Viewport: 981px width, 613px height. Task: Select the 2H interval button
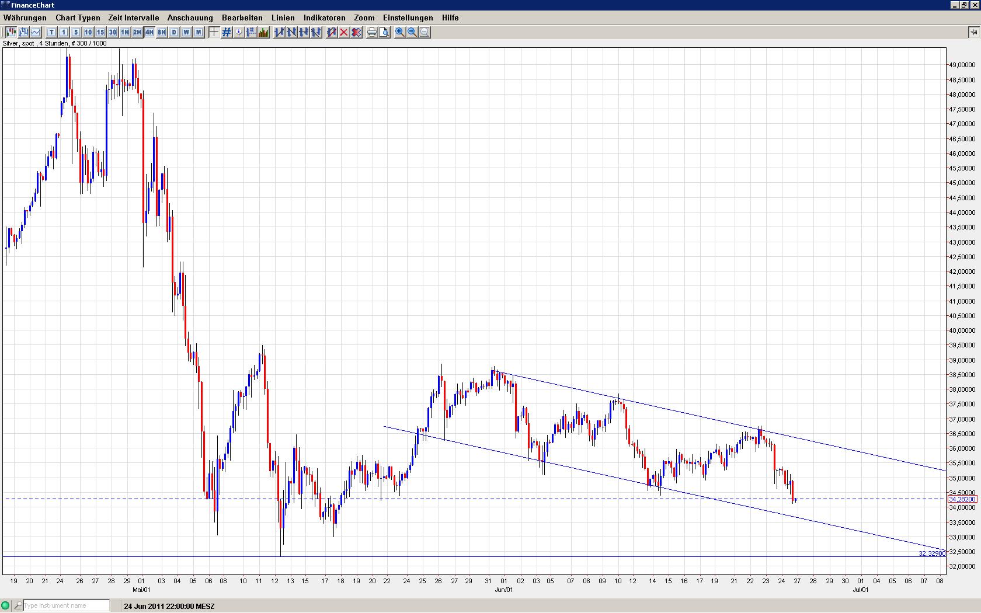(x=137, y=32)
